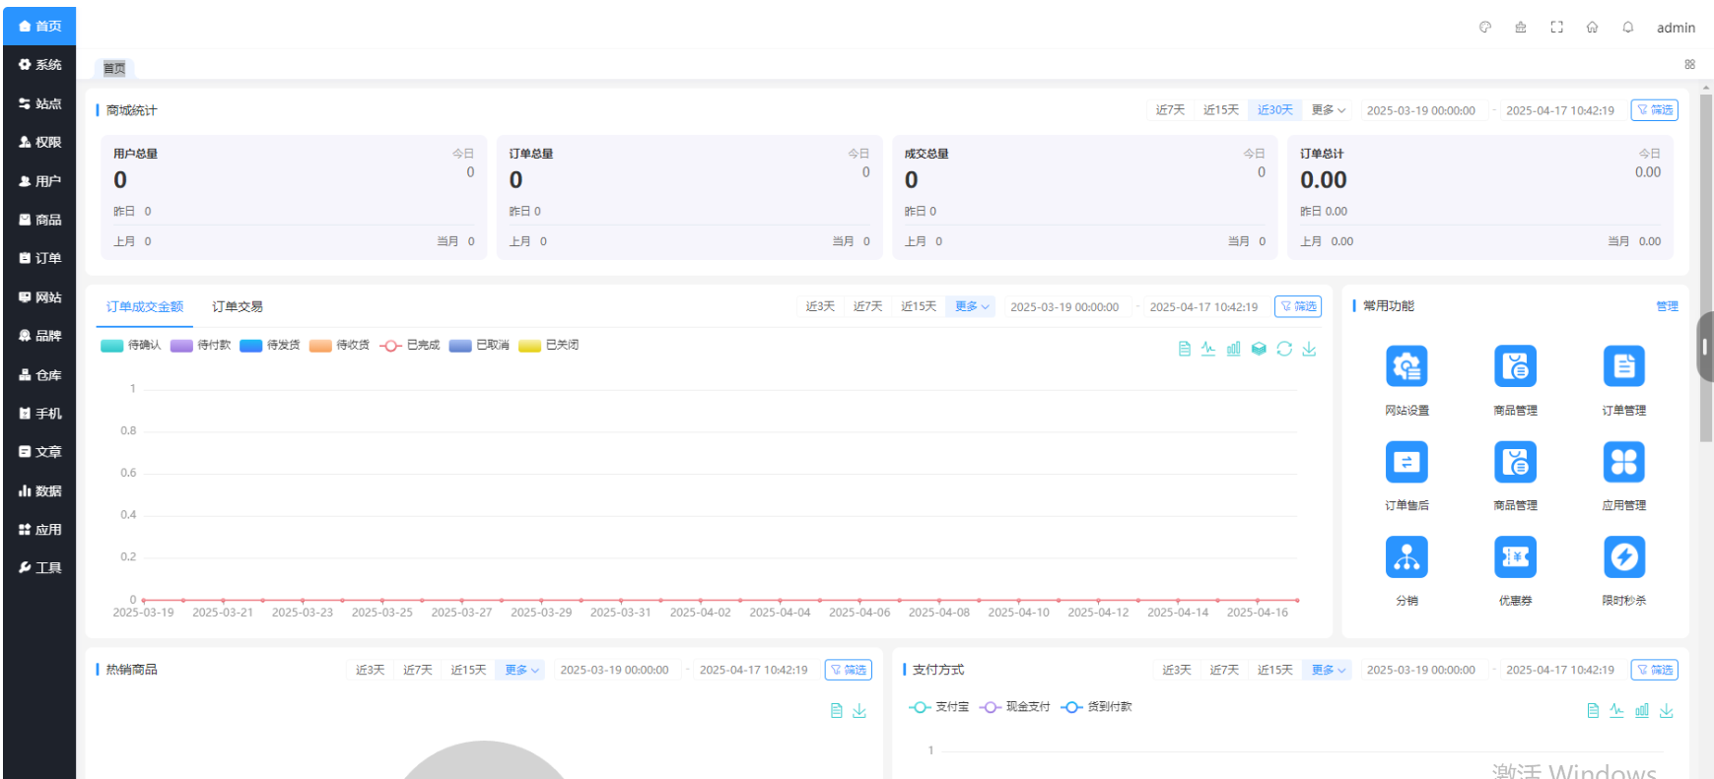Viewport: 1714px width, 779px height.
Task: Click the stack mode icon on order chart
Action: [1259, 349]
